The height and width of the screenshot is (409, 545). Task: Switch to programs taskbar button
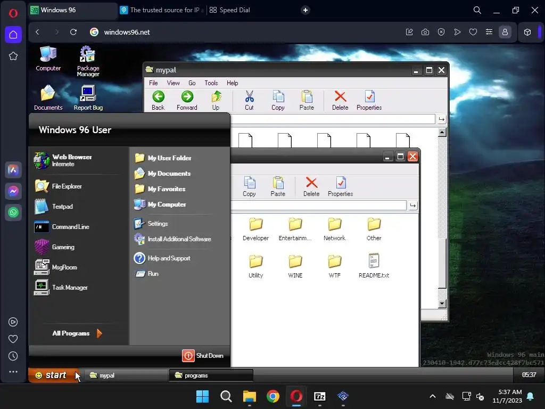(x=211, y=375)
